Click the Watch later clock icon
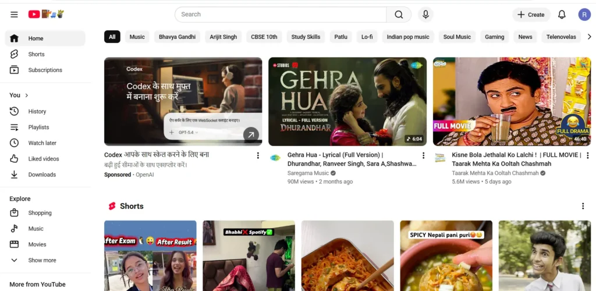This screenshot has height=291, width=596. coord(14,143)
